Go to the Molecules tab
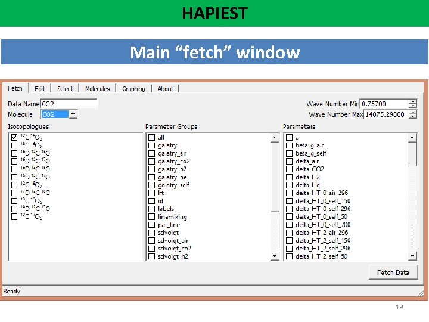The image size is (429, 322). (x=97, y=89)
